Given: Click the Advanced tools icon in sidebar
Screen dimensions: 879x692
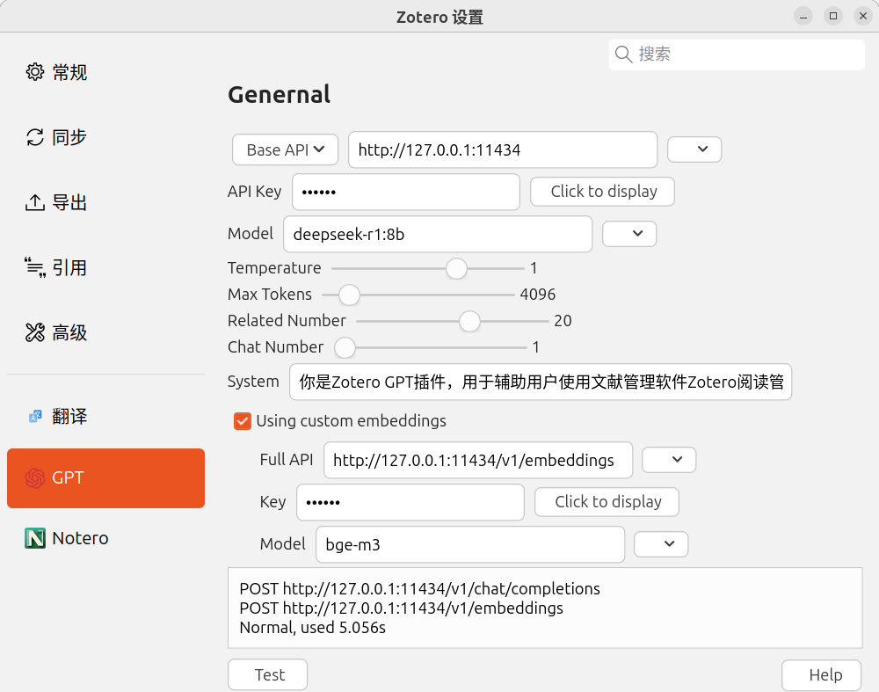Looking at the screenshot, I should click(35, 332).
